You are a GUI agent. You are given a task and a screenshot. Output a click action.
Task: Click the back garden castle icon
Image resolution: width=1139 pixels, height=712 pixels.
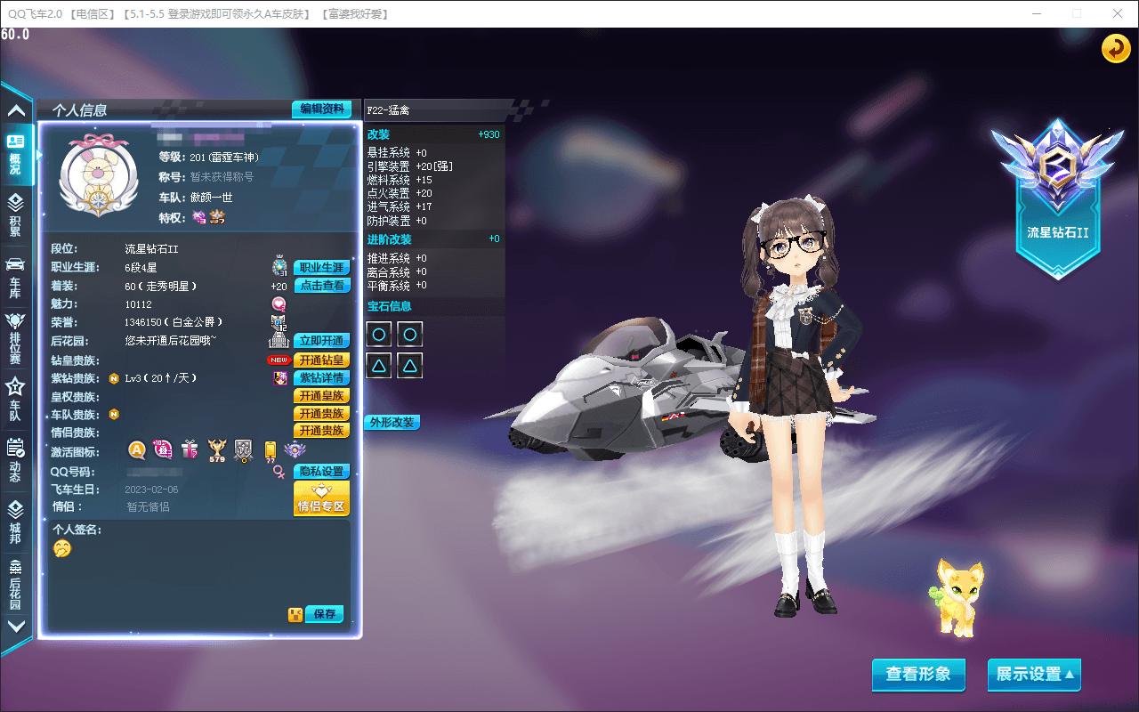tap(279, 340)
